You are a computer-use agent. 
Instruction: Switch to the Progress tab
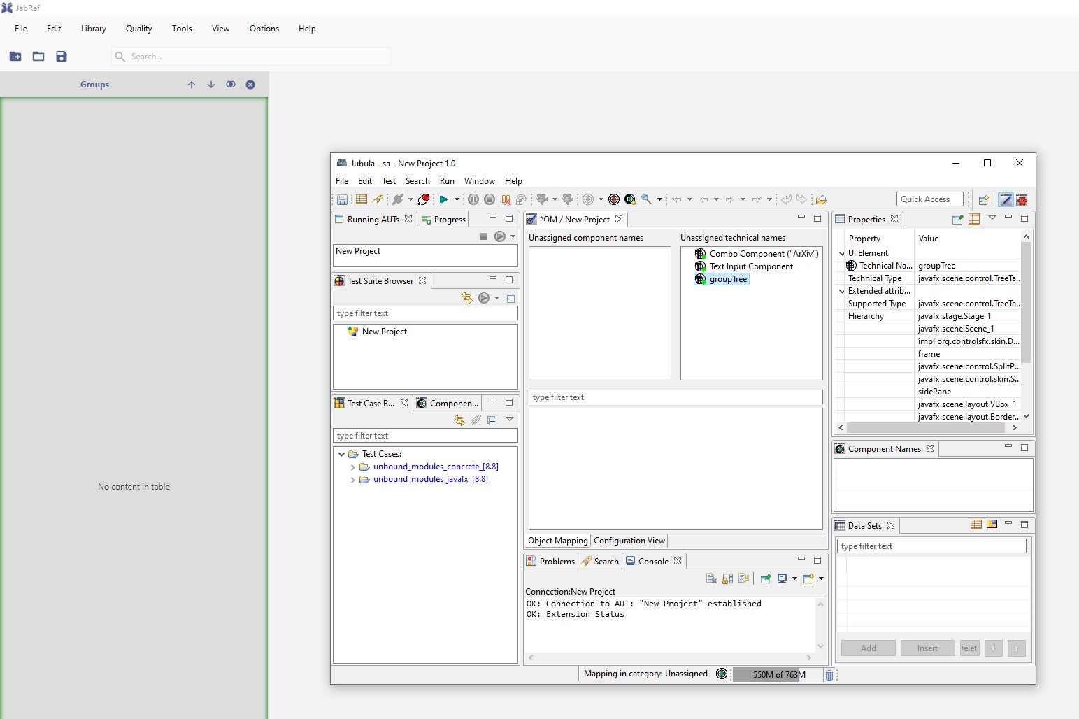[443, 220]
